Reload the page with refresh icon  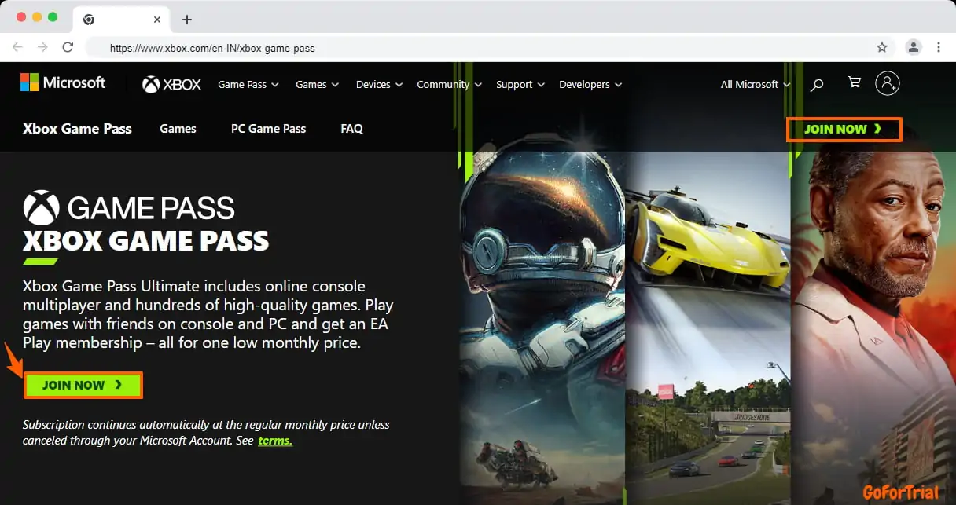(x=68, y=47)
